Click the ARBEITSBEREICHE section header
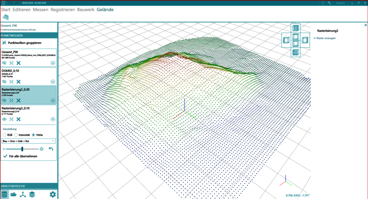 click(29, 186)
